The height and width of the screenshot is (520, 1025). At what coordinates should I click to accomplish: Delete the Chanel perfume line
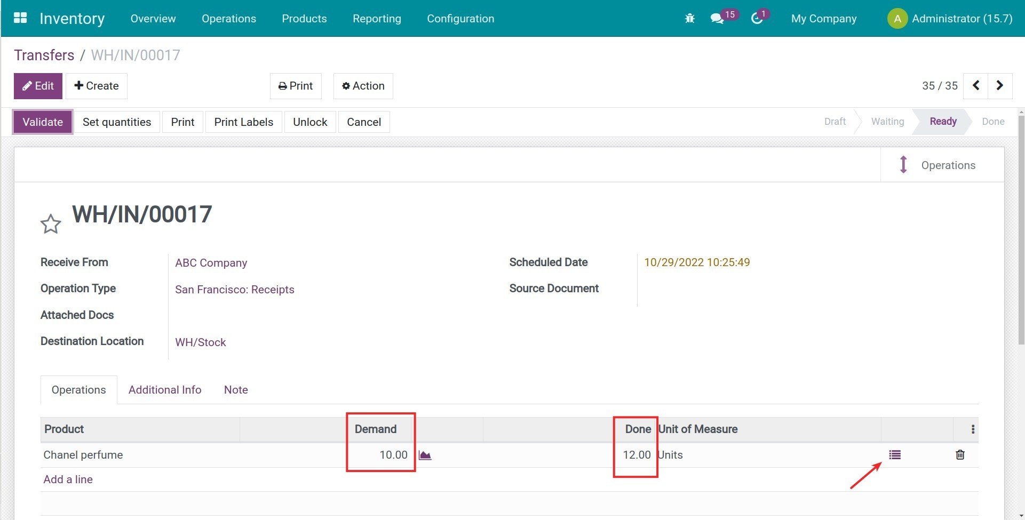960,455
